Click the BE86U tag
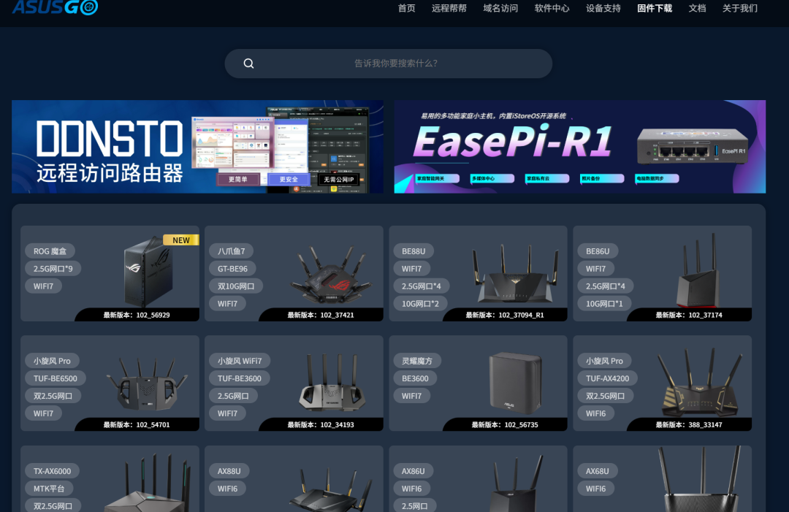 pos(598,251)
